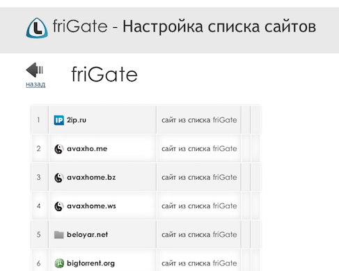This screenshot has width=339, height=271.
Task: Select the 2ip.ru site entry
Action: 77,120
